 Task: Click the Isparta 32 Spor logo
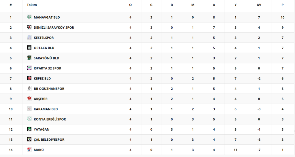[x=29, y=68]
